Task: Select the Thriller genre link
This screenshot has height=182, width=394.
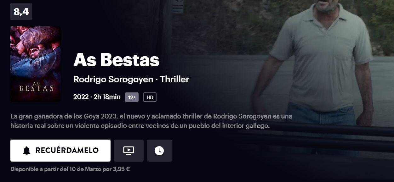Action: (174, 80)
